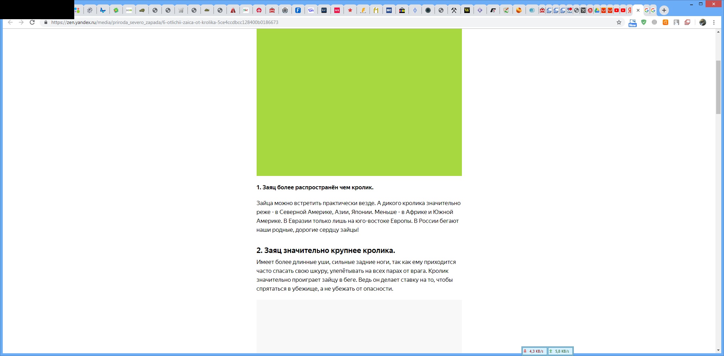Switch to the red 'ws' favicon tab
The height and width of the screenshot is (356, 724).
[337, 10]
